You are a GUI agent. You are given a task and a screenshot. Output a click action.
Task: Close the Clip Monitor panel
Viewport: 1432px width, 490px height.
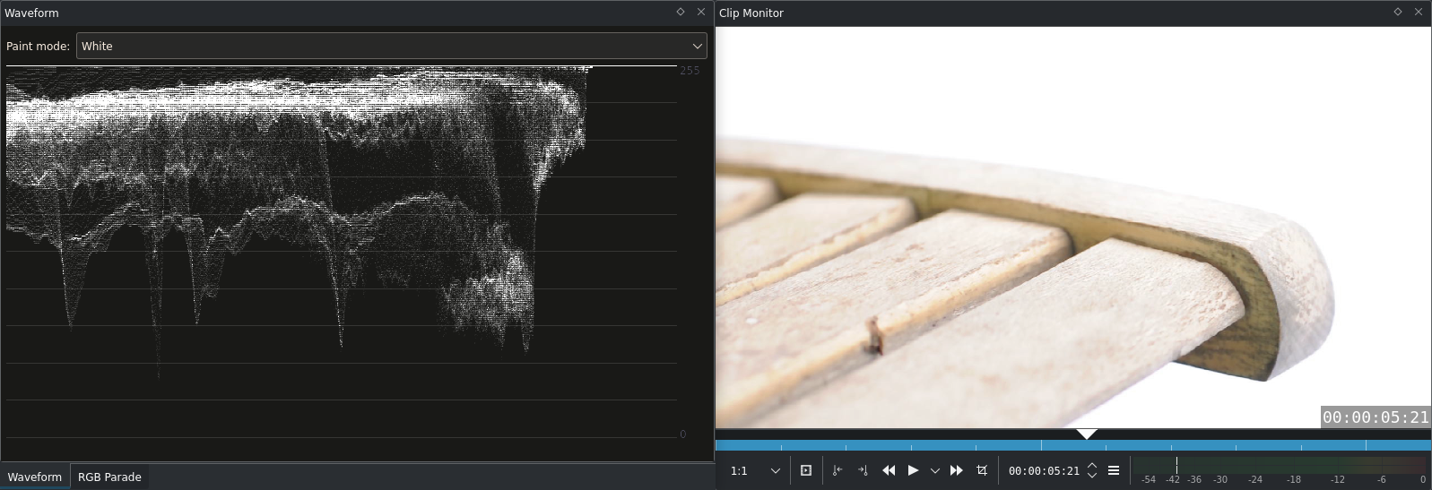(x=1418, y=13)
